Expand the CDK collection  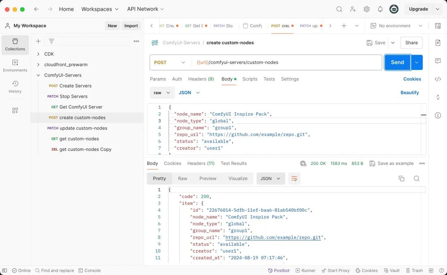tap(38, 54)
